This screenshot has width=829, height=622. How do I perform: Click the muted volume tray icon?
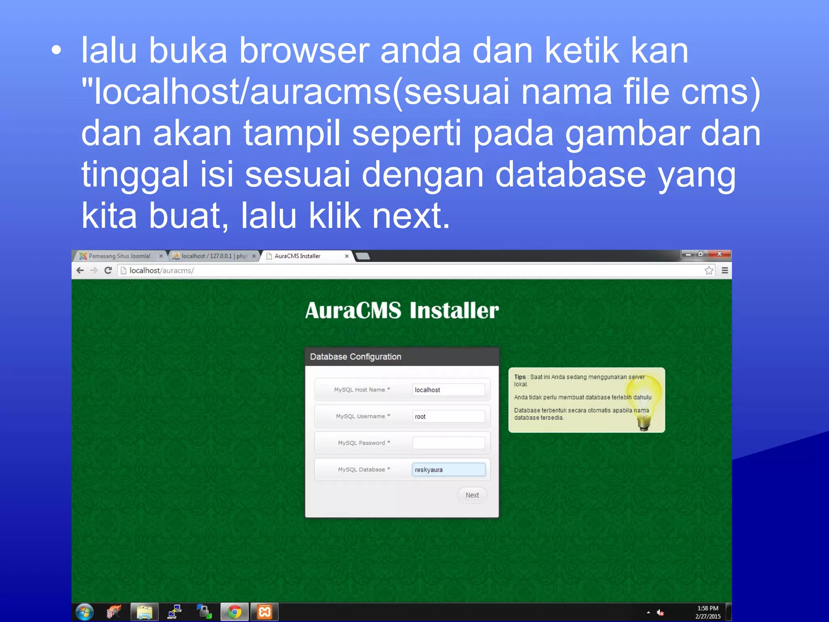pyautogui.click(x=660, y=613)
